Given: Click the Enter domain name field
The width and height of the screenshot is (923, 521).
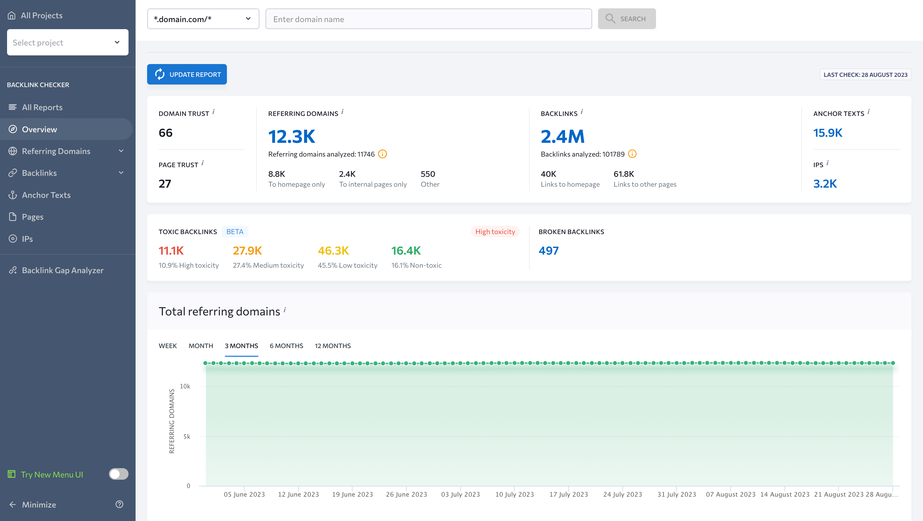Looking at the screenshot, I should (428, 19).
